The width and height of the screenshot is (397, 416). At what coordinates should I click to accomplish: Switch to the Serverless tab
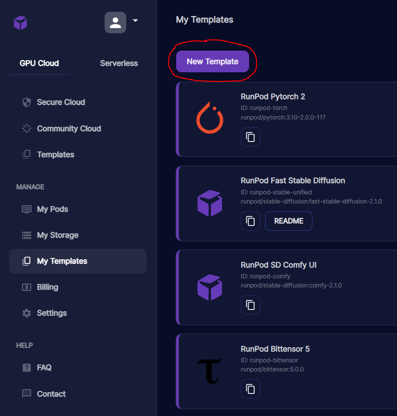tap(119, 63)
